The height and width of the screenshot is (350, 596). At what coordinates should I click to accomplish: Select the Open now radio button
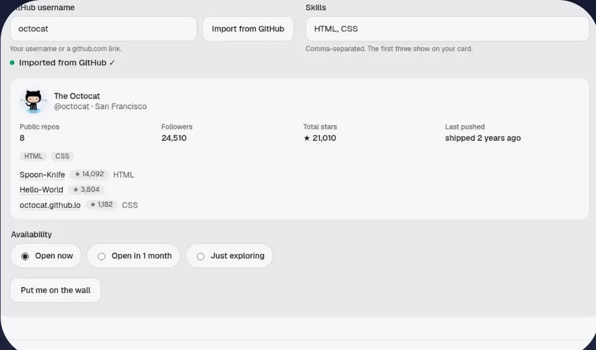click(x=25, y=256)
